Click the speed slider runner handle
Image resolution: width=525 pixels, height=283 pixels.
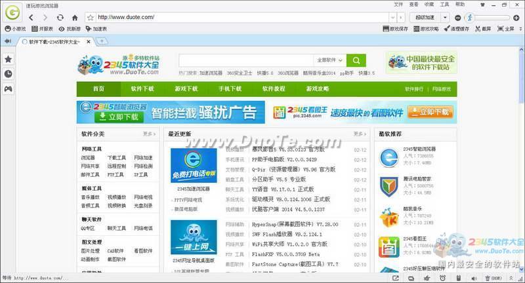coord(470,18)
